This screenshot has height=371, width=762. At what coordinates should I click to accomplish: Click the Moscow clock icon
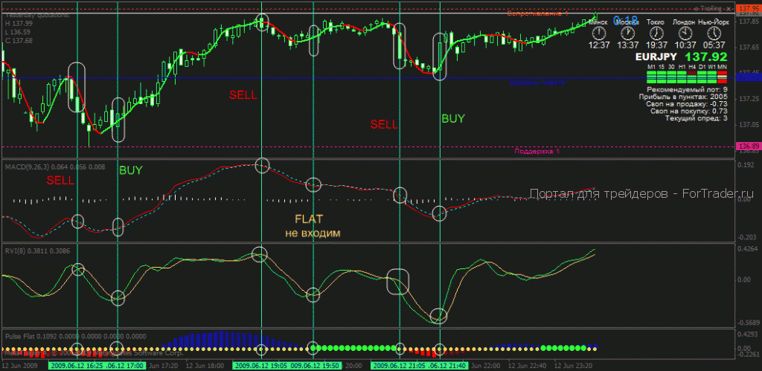point(628,33)
